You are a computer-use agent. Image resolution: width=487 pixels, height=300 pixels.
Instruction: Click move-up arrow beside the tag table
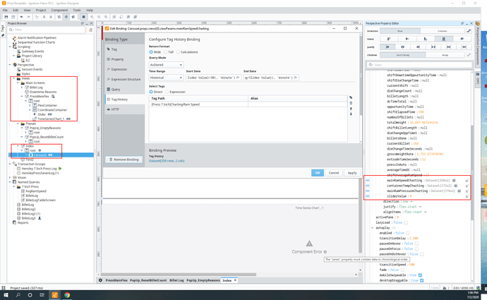351,109
